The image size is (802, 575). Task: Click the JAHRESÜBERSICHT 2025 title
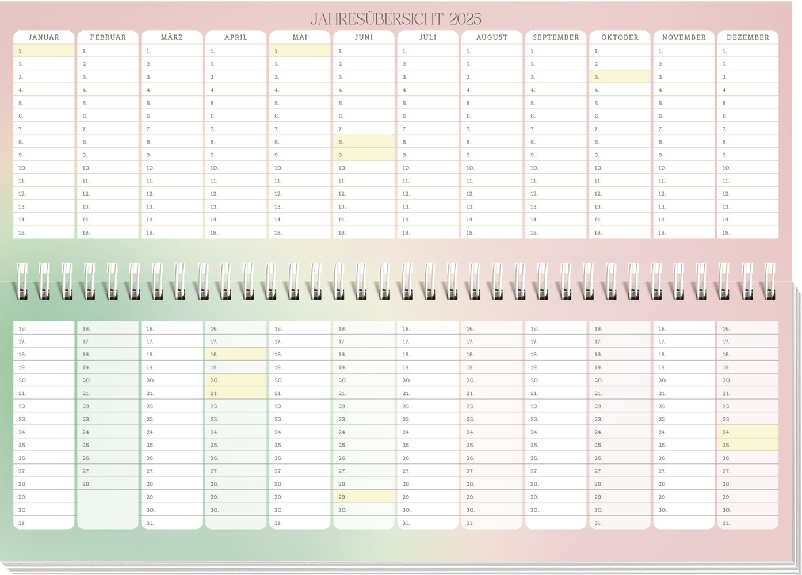pos(396,19)
